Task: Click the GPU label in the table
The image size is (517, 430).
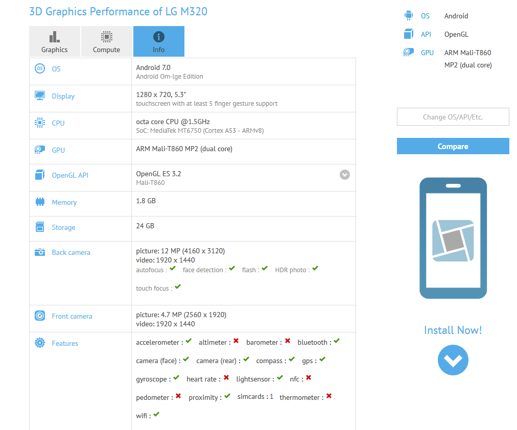Action: pos(58,150)
